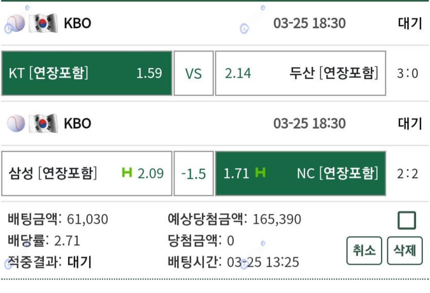Click the Korean flag in second KBO row
This screenshot has width=430, height=293.
click(43, 123)
